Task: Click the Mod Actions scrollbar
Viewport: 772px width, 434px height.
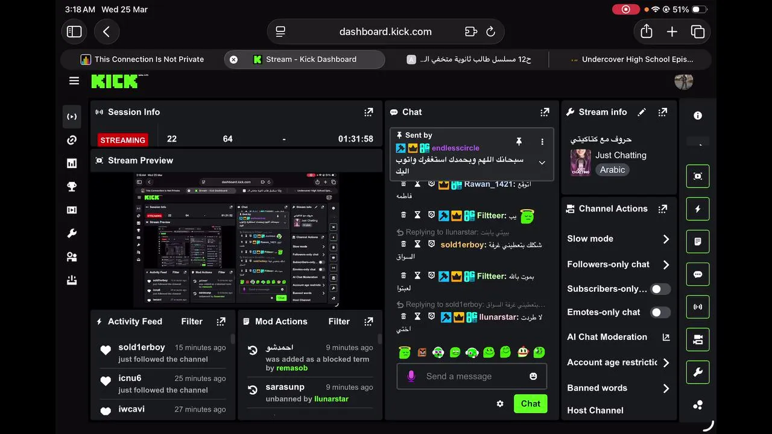Action: [379, 339]
